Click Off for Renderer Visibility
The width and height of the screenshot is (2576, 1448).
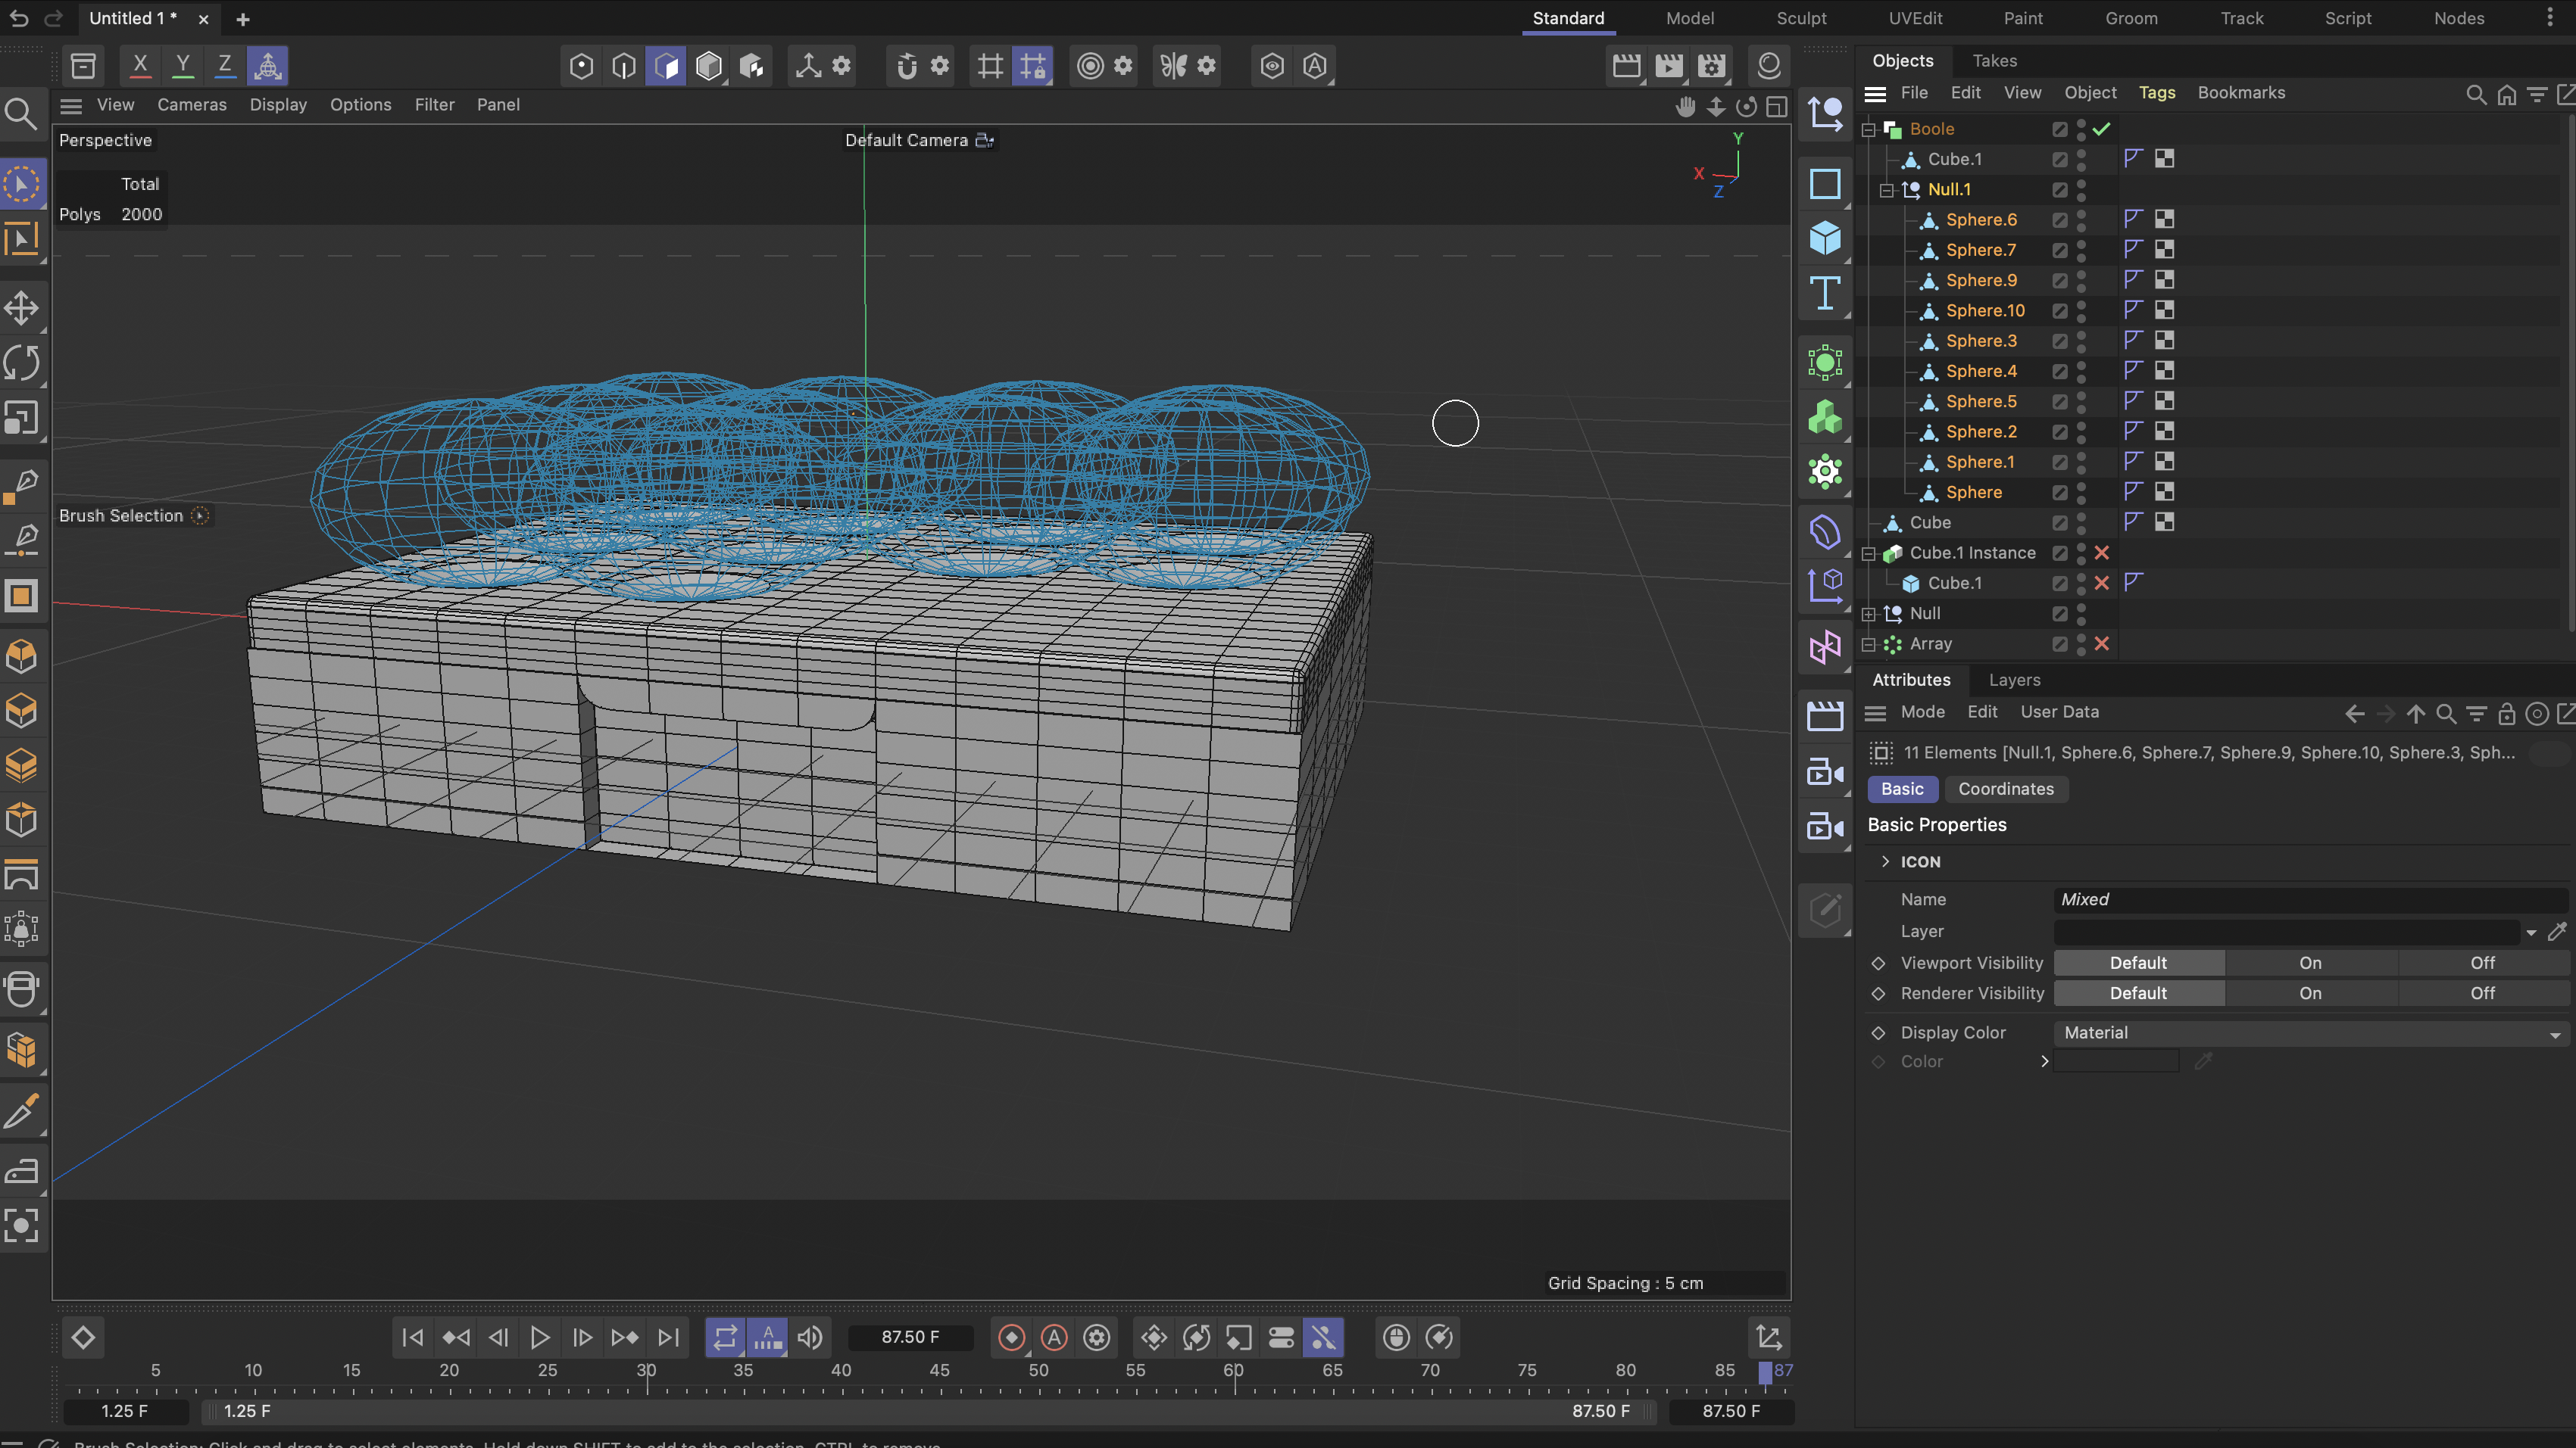click(x=2483, y=992)
